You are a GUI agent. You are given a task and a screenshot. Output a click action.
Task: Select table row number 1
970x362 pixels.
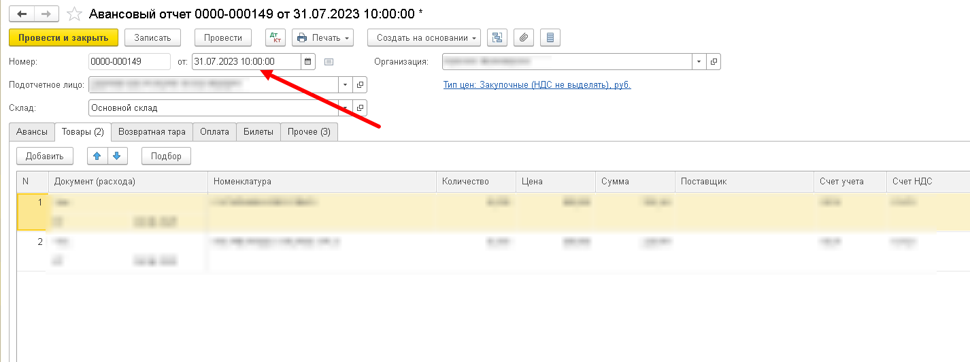coord(493,212)
